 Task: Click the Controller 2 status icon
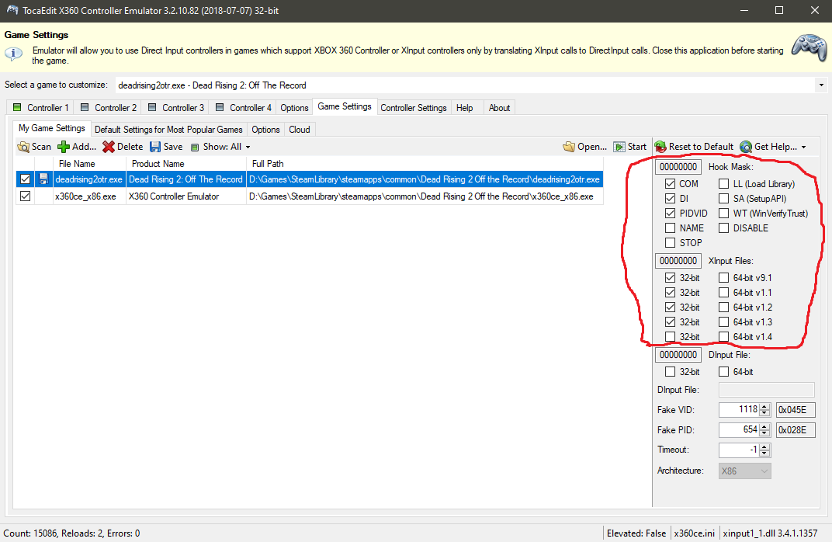tap(85, 107)
